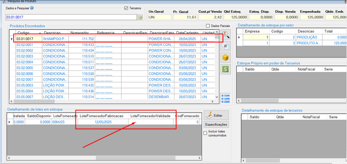Viewport: 347px width, 164px height.
Task: Click the Qtd Estoq. value field
Action: click(x=236, y=17)
